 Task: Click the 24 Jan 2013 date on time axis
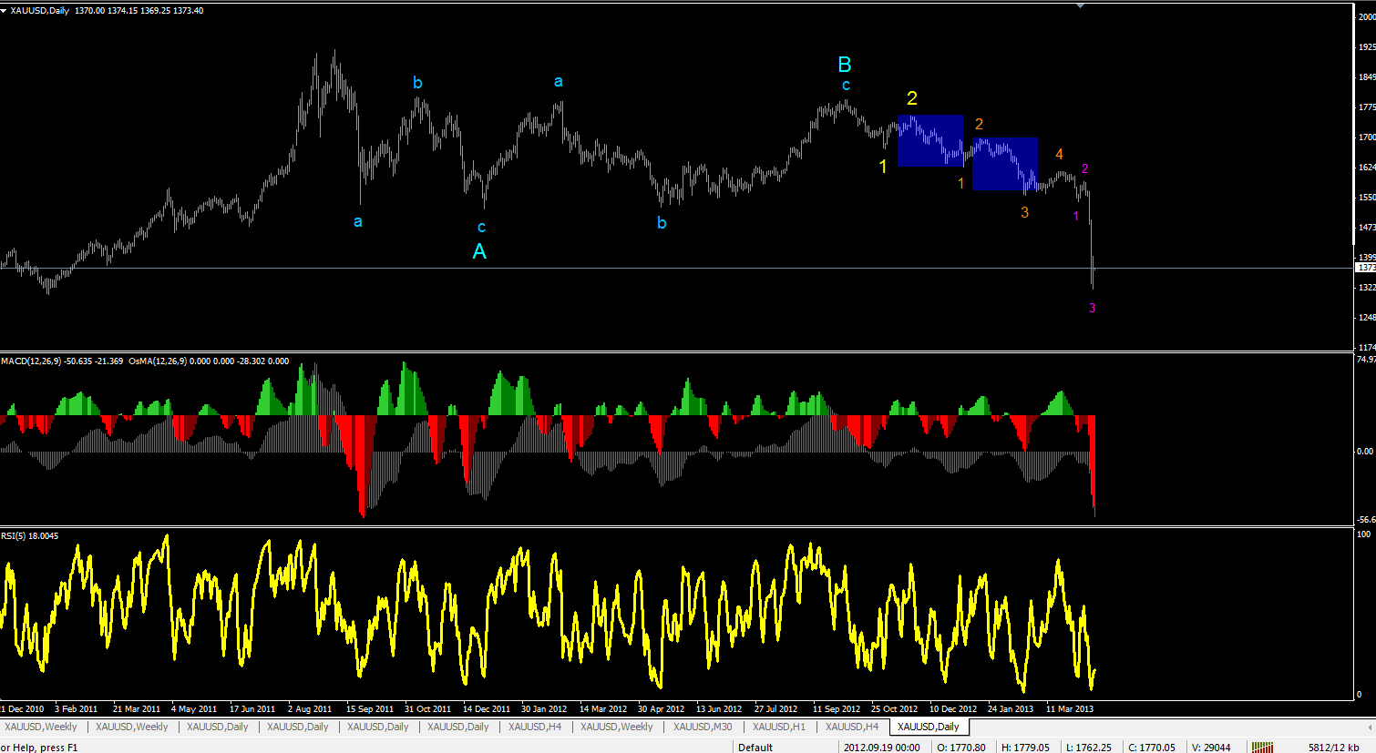pos(1011,708)
